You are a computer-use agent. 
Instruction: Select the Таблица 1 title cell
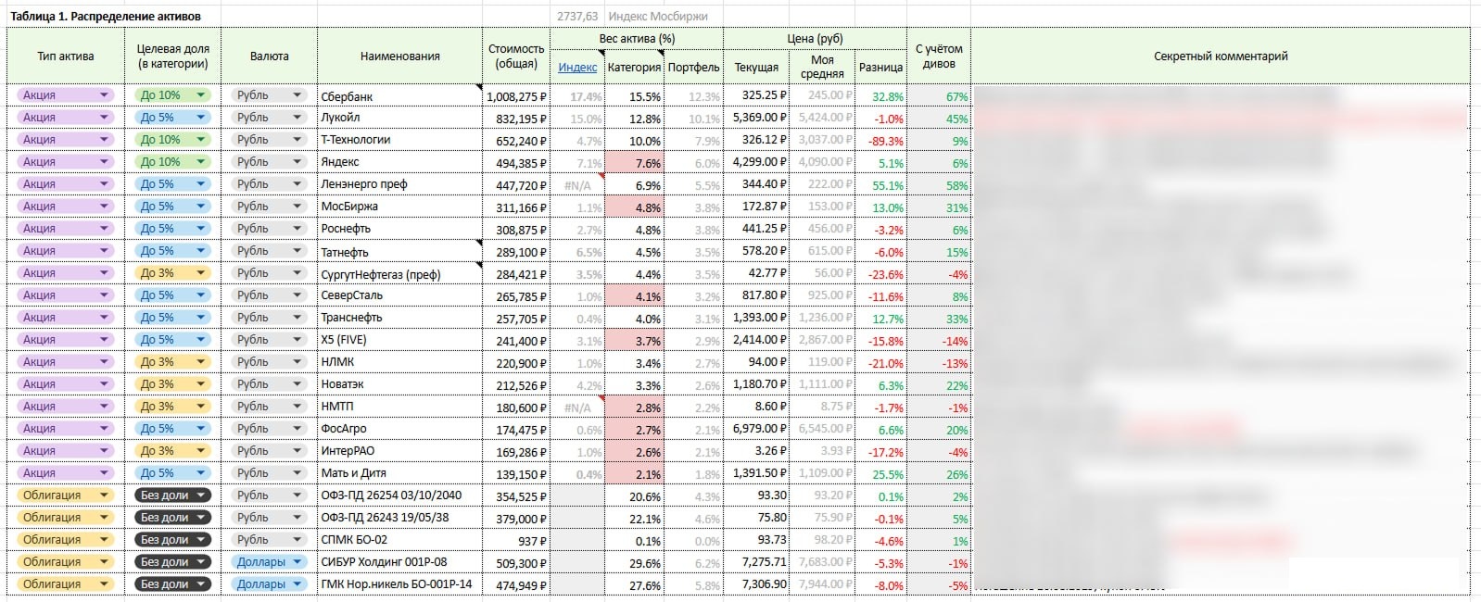[x=105, y=16]
